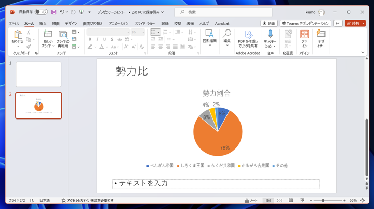Switch to reading view
This screenshot has height=209, width=374.
[x=291, y=200]
